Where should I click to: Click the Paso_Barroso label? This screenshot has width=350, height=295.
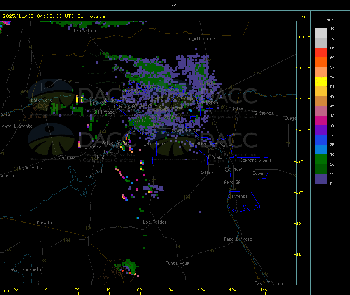pos(238,239)
